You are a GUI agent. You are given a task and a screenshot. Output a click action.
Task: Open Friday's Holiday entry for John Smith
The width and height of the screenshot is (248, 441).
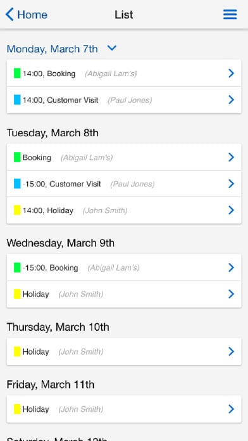124,409
